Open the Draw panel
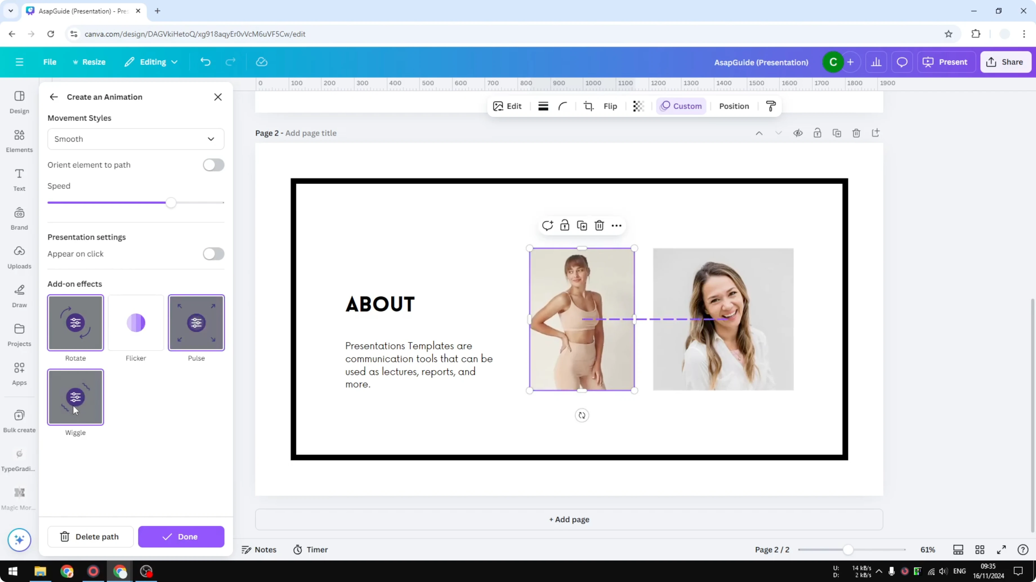 pos(19,295)
